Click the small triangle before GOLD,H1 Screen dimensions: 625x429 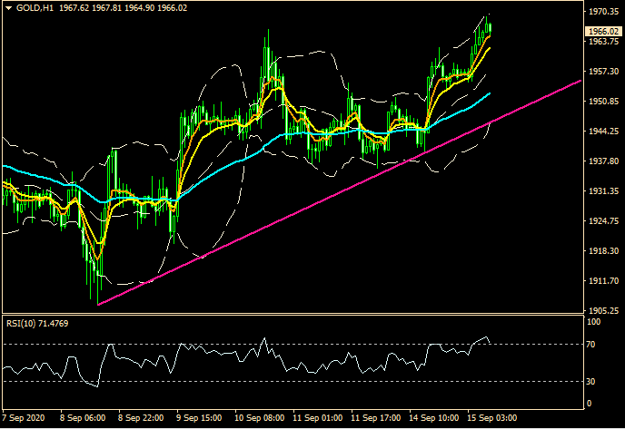pos(7,7)
